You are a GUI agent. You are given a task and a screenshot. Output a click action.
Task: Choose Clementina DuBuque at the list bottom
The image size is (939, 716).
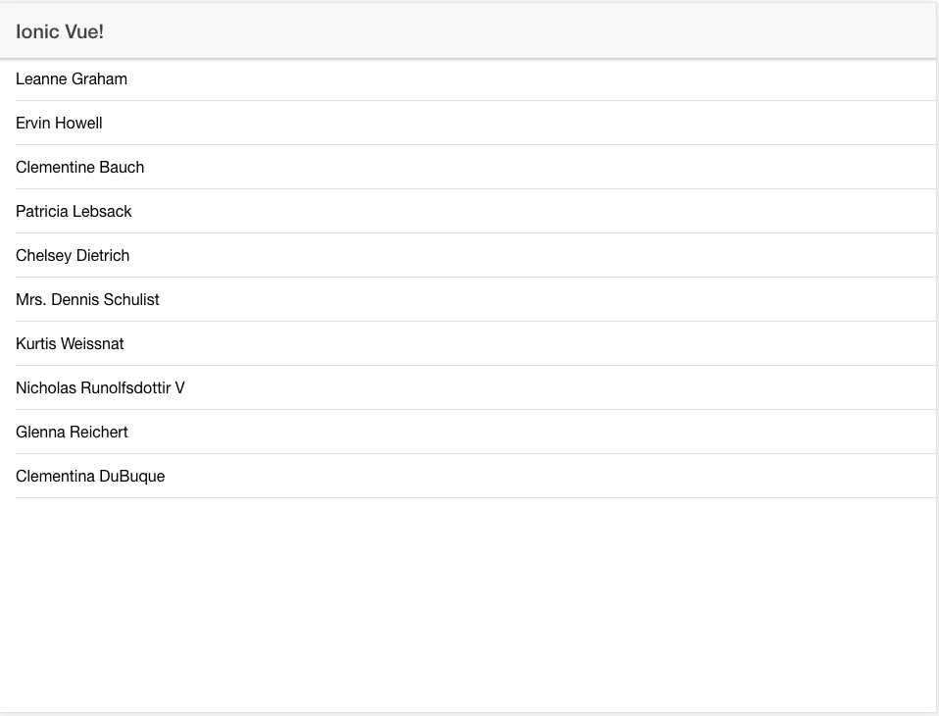[90, 477]
